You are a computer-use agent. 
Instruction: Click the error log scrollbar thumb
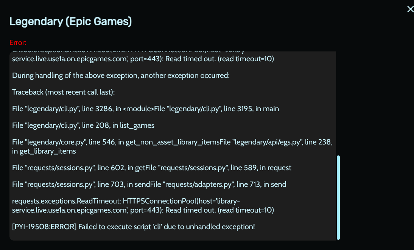[338, 197]
